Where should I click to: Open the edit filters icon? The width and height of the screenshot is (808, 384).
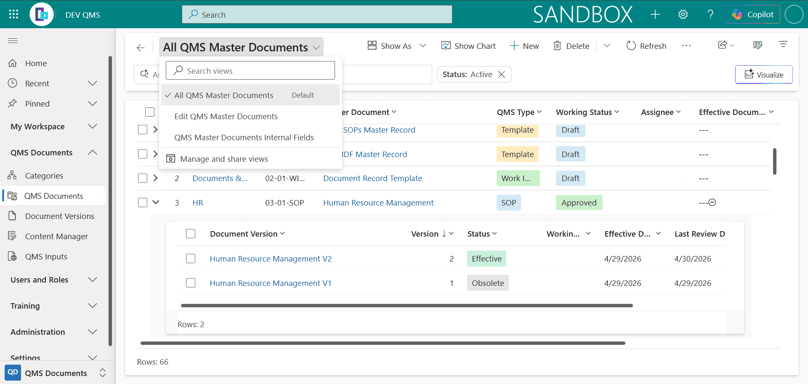point(783,44)
